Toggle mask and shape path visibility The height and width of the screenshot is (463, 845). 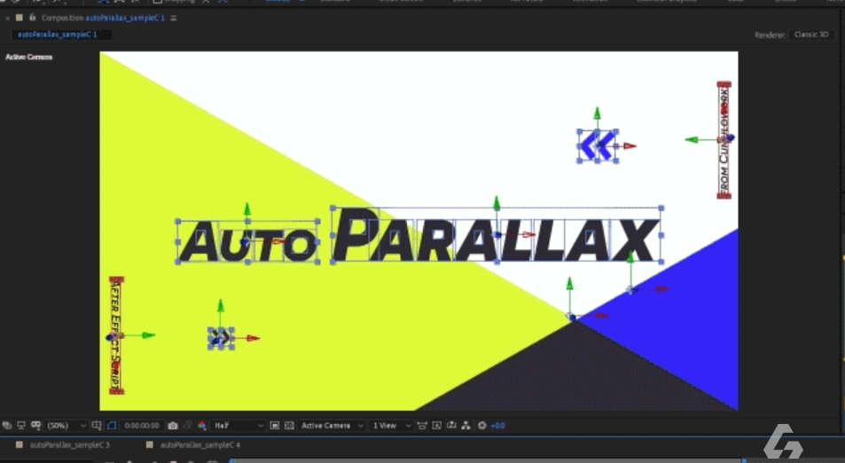point(112,426)
